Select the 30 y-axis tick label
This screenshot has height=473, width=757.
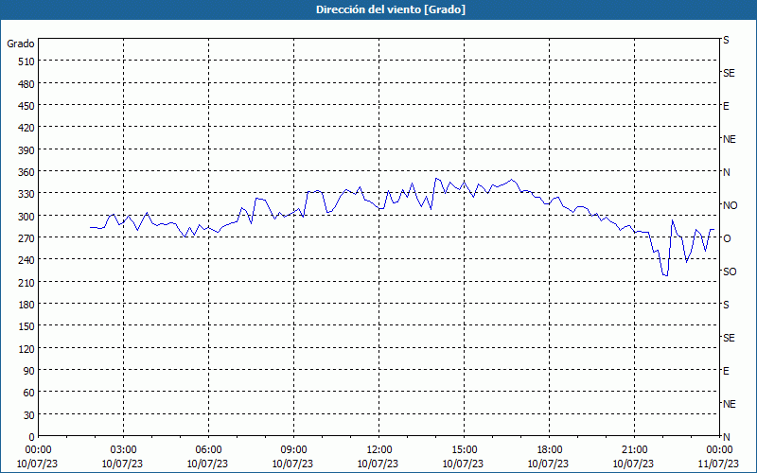click(x=29, y=415)
